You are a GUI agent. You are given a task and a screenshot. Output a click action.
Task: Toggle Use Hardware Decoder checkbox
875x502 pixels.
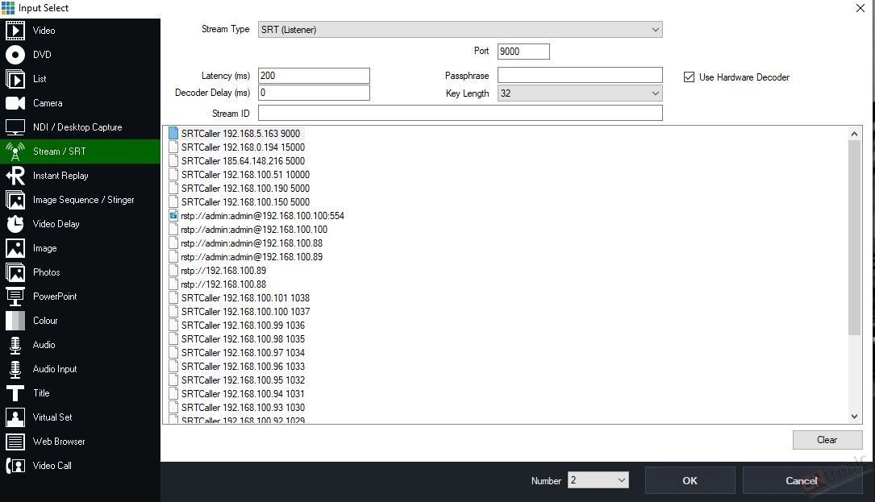(x=690, y=77)
